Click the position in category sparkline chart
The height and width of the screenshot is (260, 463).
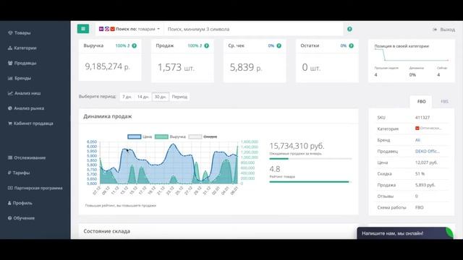pos(412,55)
